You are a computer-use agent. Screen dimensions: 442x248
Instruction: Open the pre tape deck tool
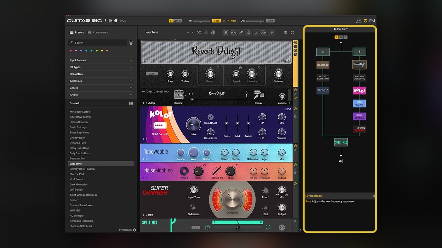click(233, 32)
